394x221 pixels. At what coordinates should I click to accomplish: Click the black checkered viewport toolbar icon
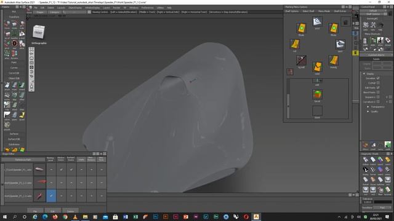point(31,67)
